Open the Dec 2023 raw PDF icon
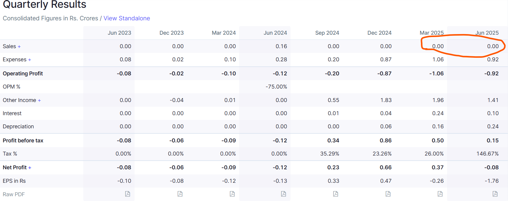The width and height of the screenshot is (508, 201). [x=180, y=194]
